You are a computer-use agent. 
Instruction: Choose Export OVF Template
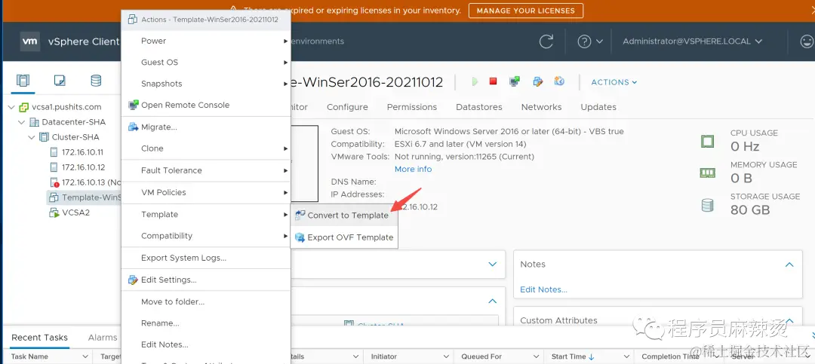coord(344,237)
